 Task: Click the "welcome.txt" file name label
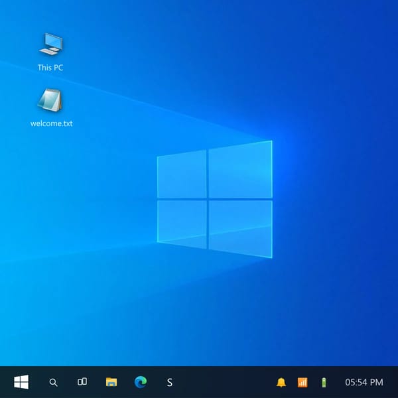pos(52,123)
